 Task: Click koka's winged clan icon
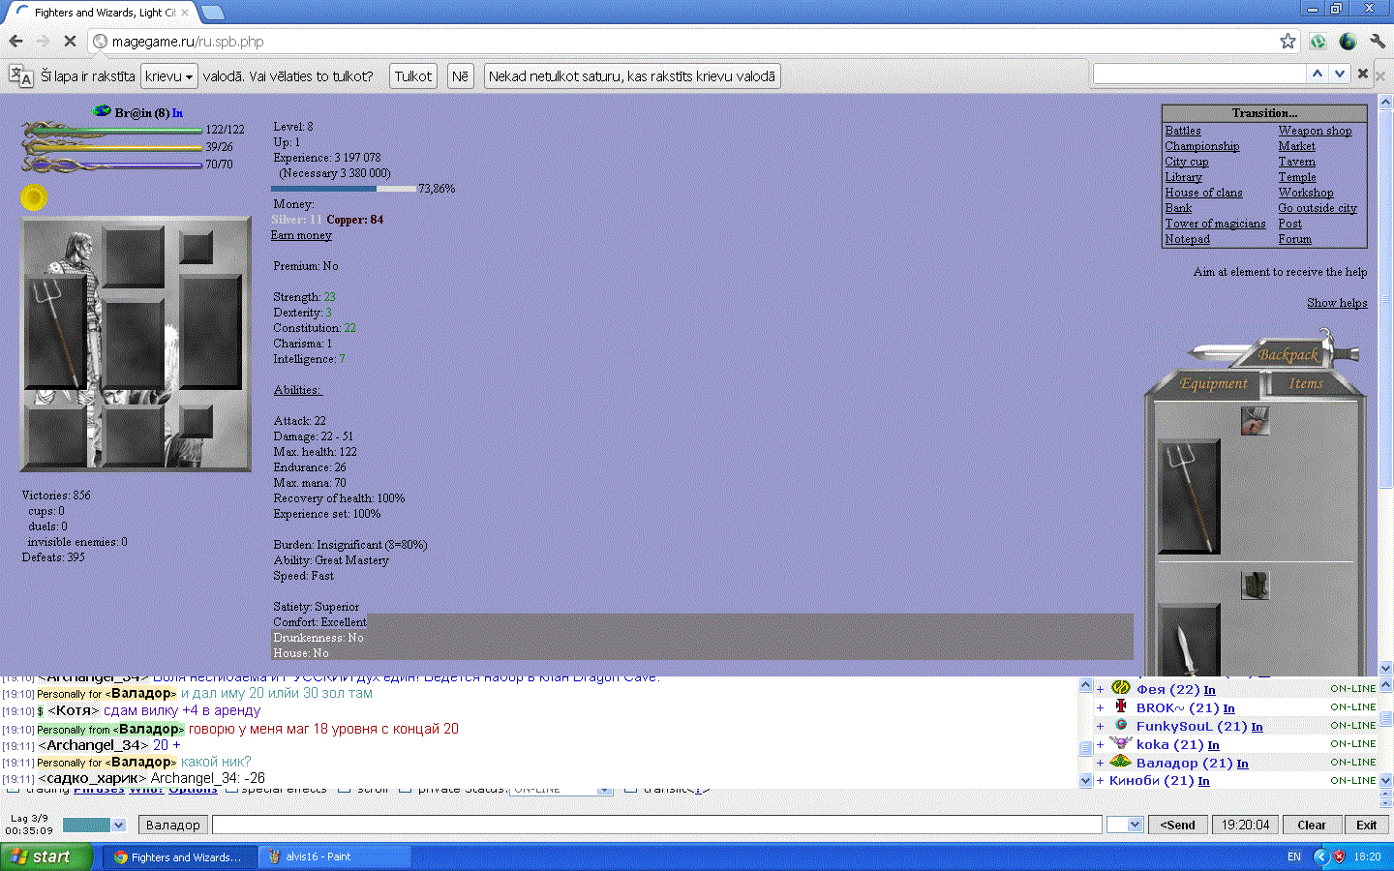1121,743
